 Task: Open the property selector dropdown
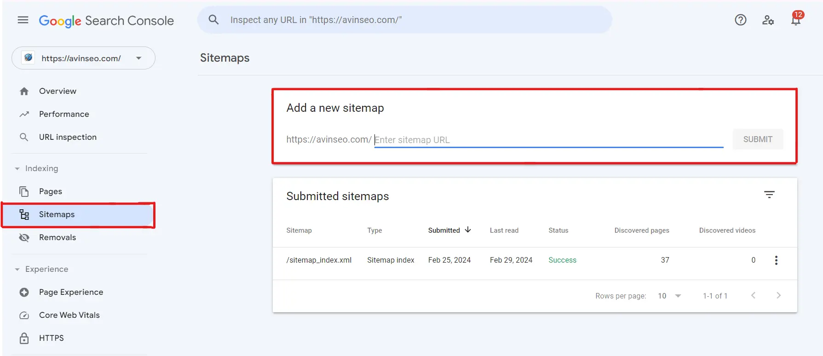(83, 58)
